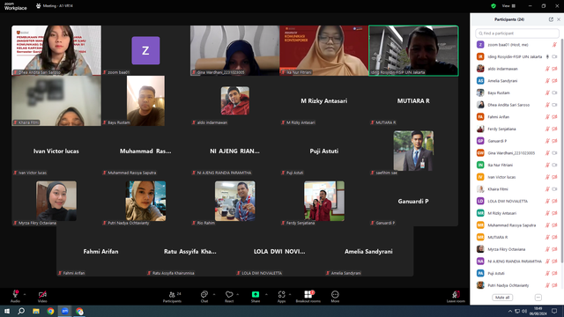Open File Explorer from taskbar
Image resolution: width=564 pixels, height=317 pixels.
click(36, 311)
